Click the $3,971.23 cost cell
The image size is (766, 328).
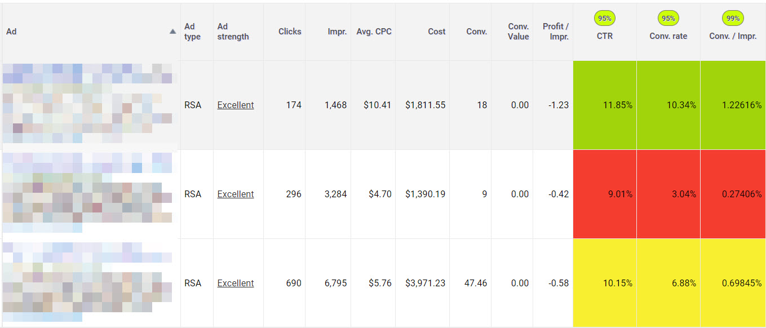[425, 283]
